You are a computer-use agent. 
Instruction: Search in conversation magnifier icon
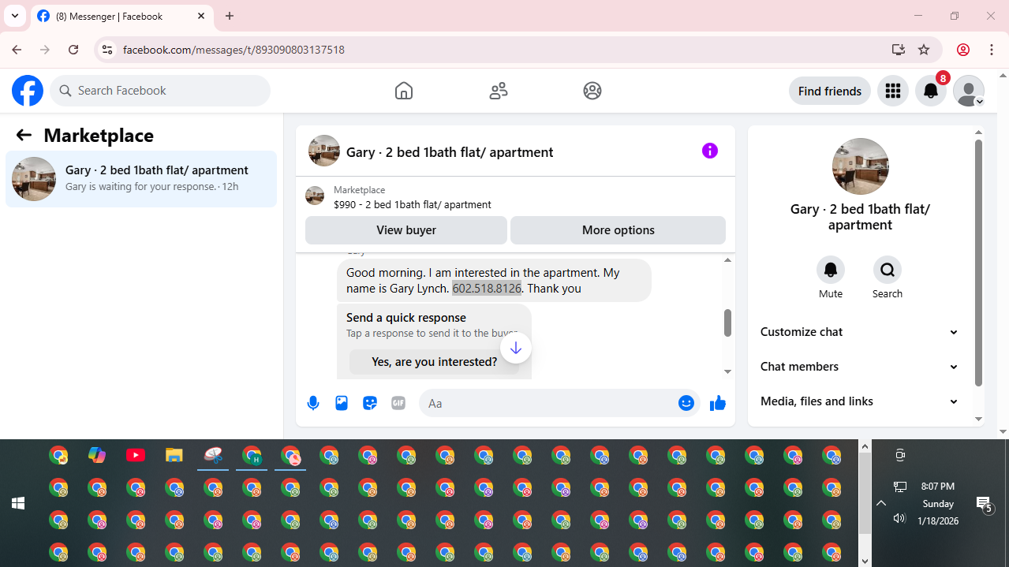pyautogui.click(x=888, y=270)
